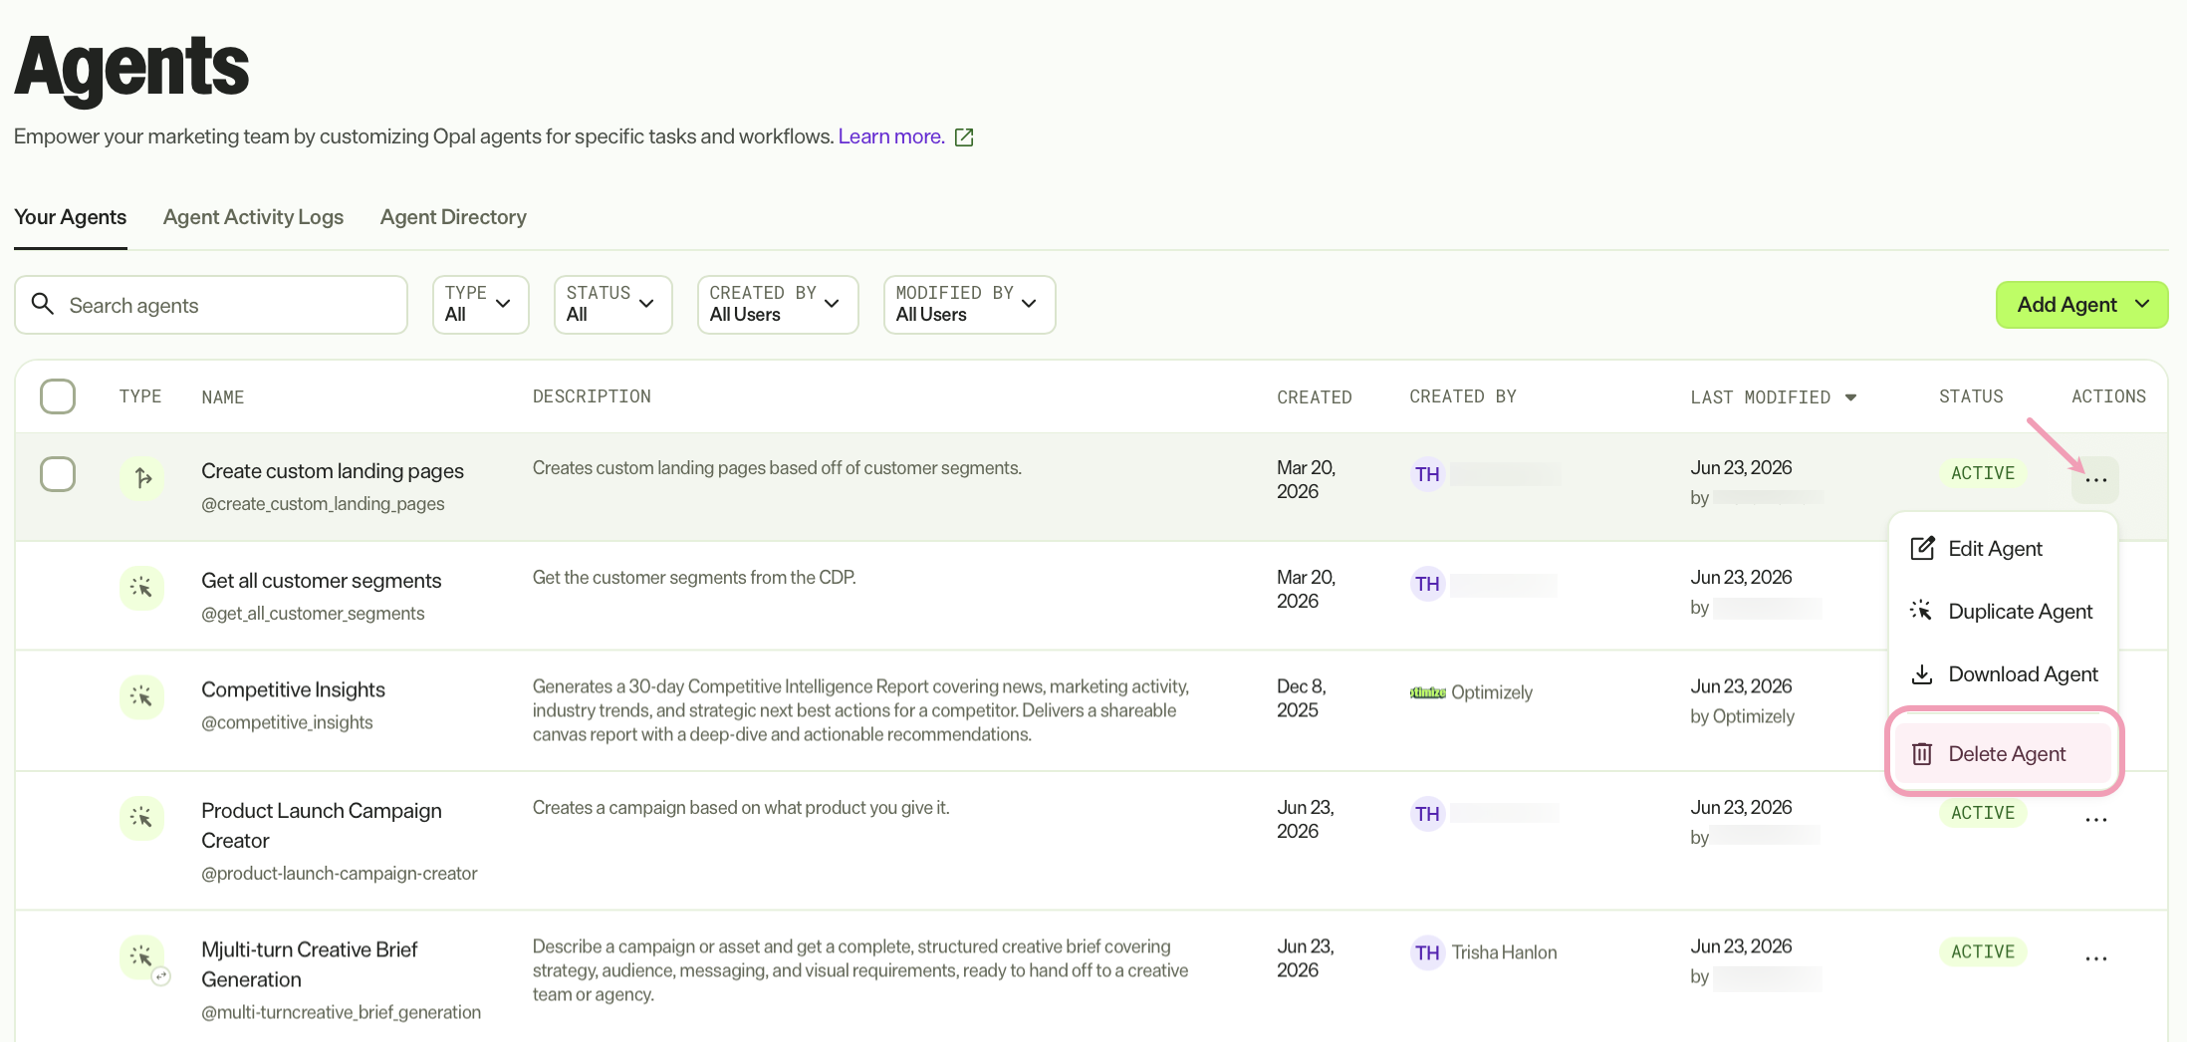
Task: Click 'by Optimizely' last modified text
Action: click(x=1742, y=716)
